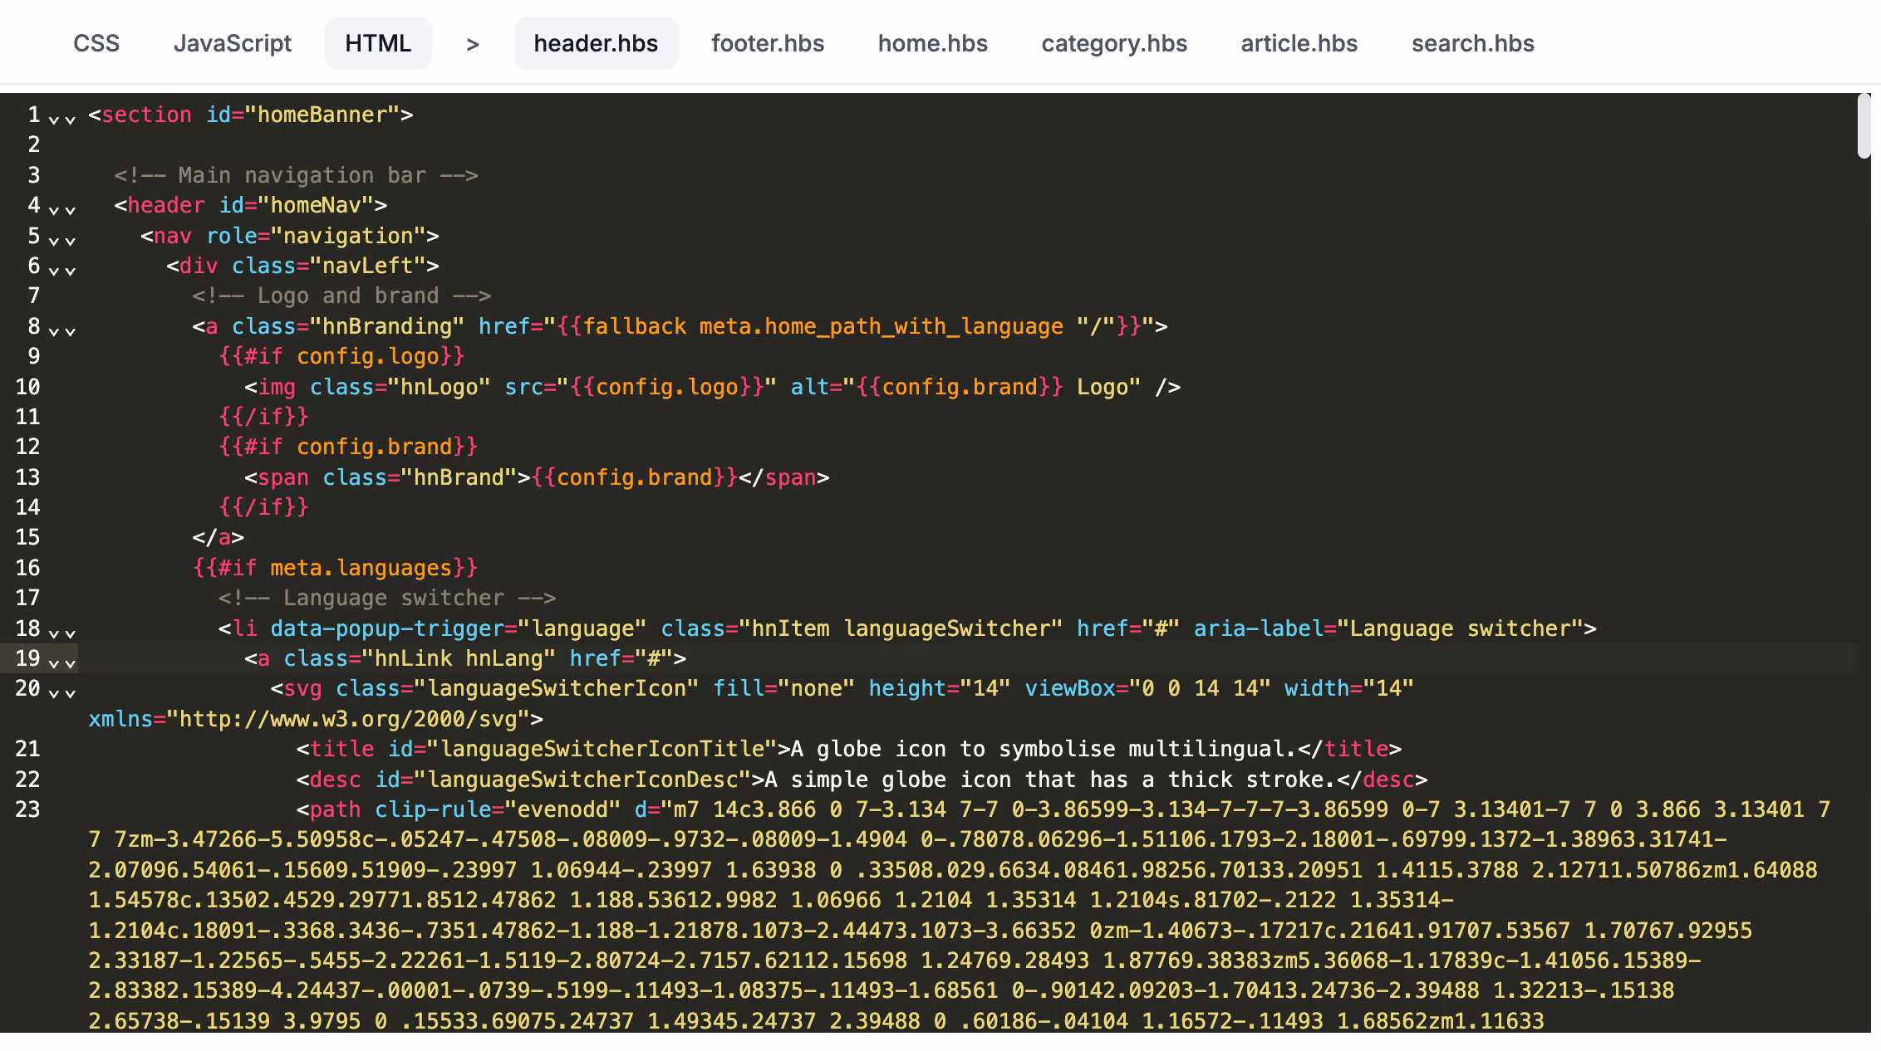Place cursor on 'Main navigation bar' comment

point(296,175)
